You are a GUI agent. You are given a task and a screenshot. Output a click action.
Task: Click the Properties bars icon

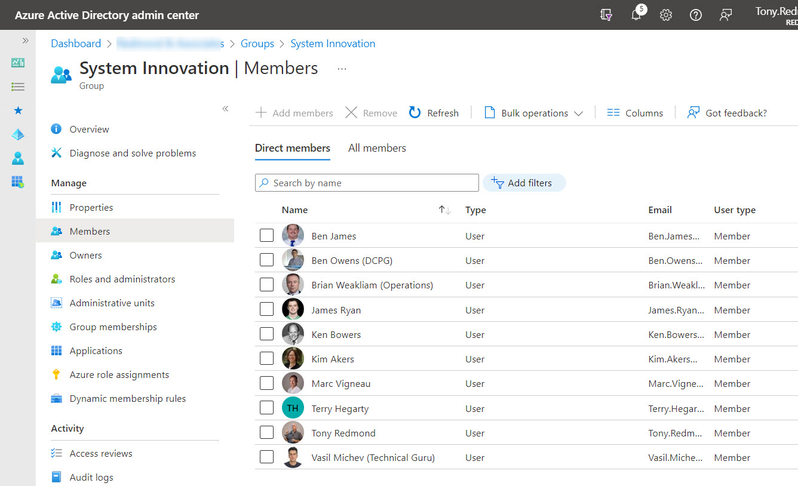pos(56,207)
